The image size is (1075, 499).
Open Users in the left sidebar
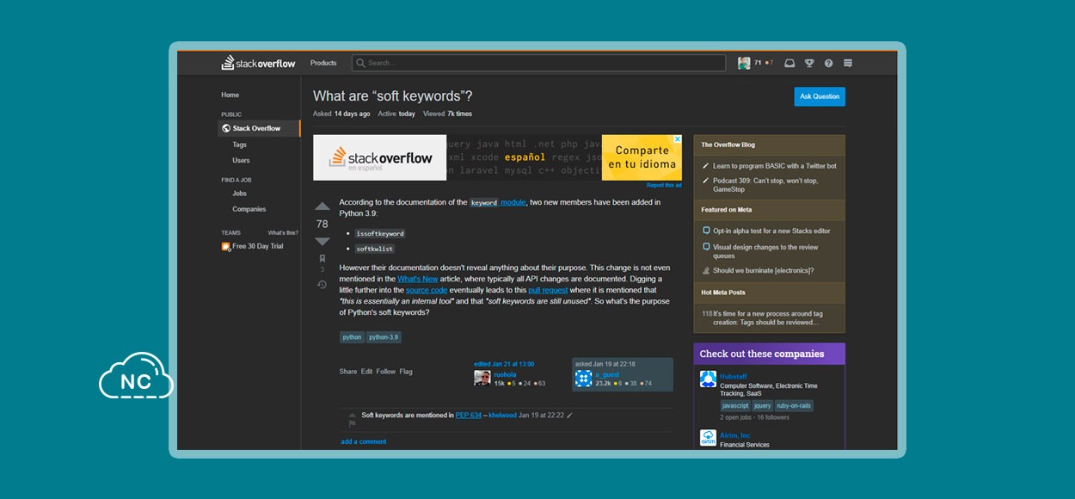pyautogui.click(x=241, y=160)
